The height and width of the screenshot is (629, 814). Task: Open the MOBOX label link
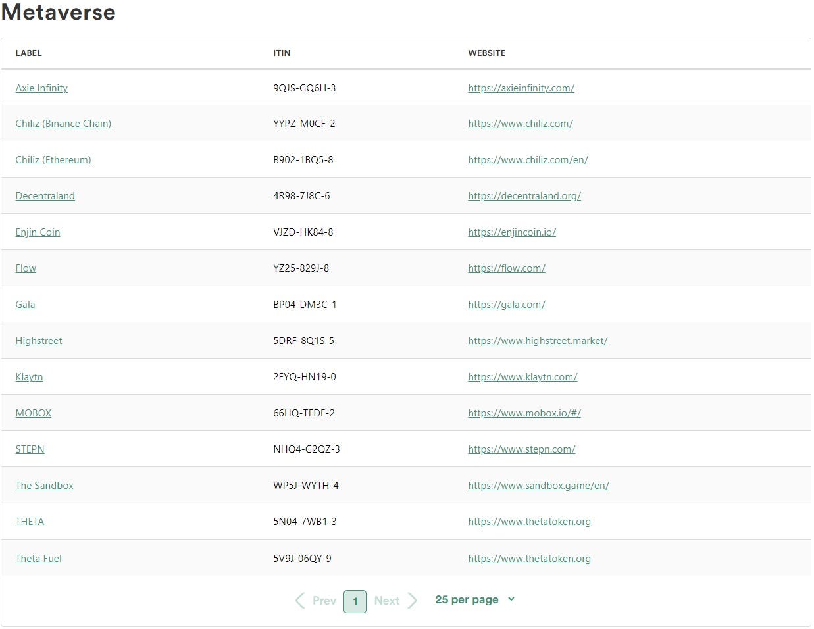(33, 413)
